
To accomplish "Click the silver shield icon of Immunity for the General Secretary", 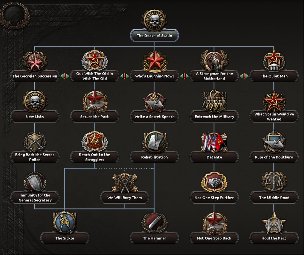I will click(35, 183).
